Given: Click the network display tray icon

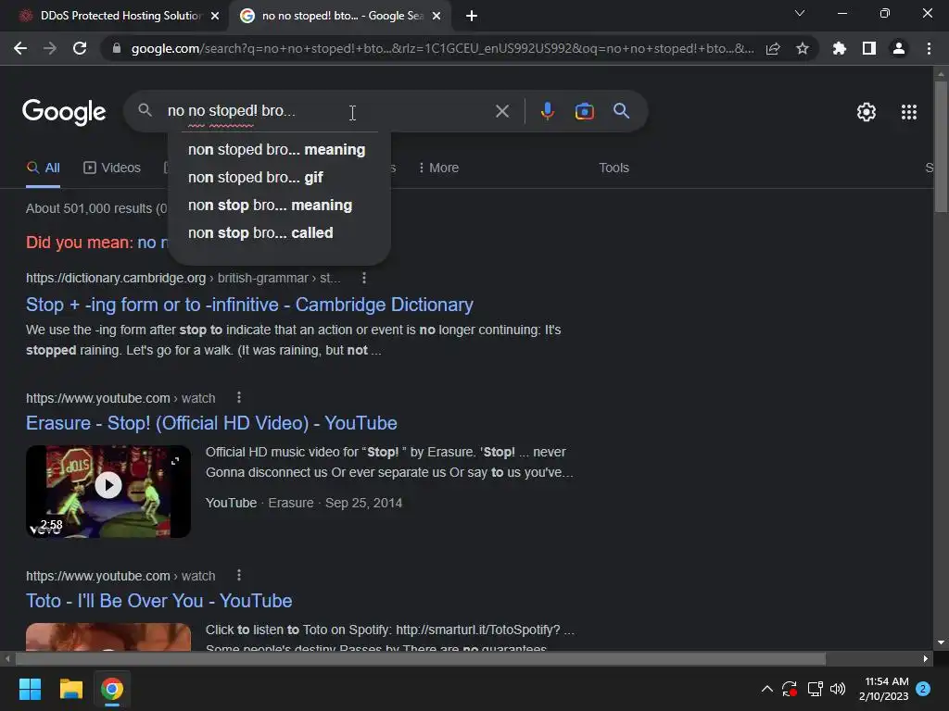Looking at the screenshot, I should (815, 689).
